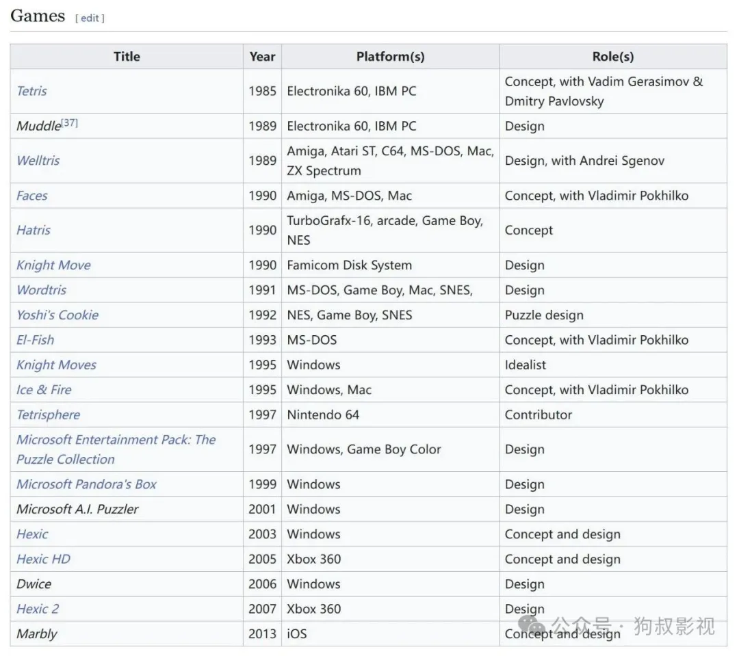Image resolution: width=739 pixels, height=656 pixels.
Task: Open the Hexic 2 link
Action: click(x=38, y=609)
